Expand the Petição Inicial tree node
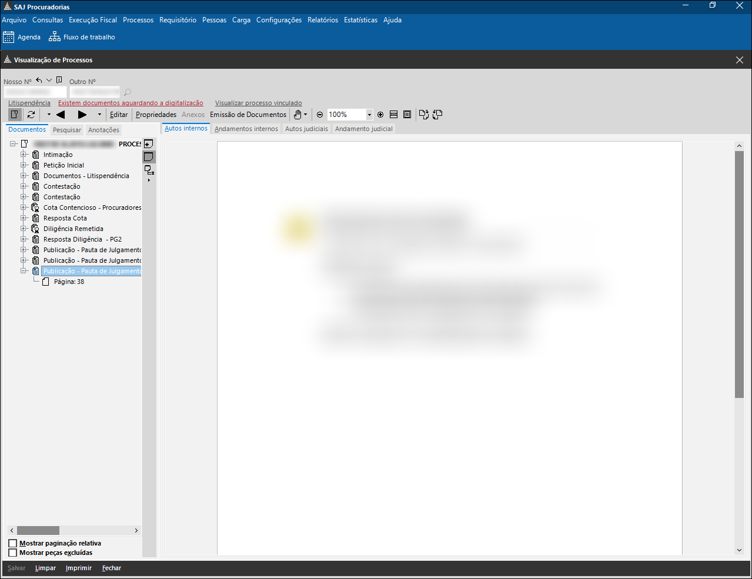 point(24,165)
